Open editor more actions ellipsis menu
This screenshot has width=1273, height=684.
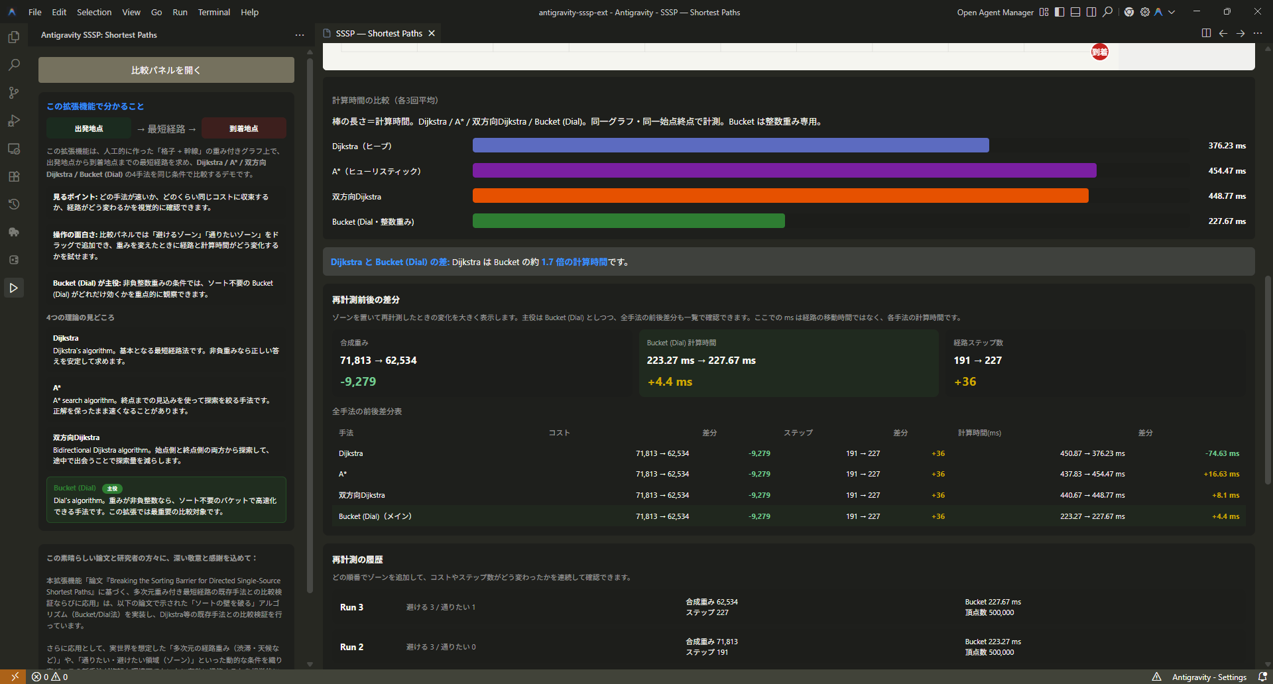pos(1258,33)
